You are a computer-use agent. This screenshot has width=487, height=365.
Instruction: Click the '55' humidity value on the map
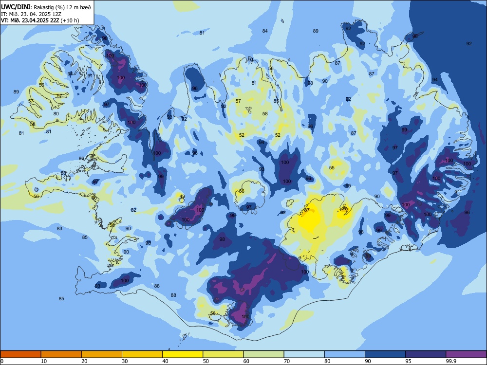pos(332,167)
